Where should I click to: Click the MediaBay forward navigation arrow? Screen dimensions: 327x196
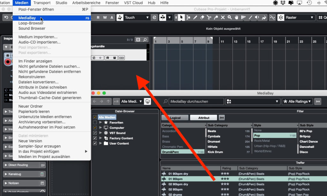(101, 102)
